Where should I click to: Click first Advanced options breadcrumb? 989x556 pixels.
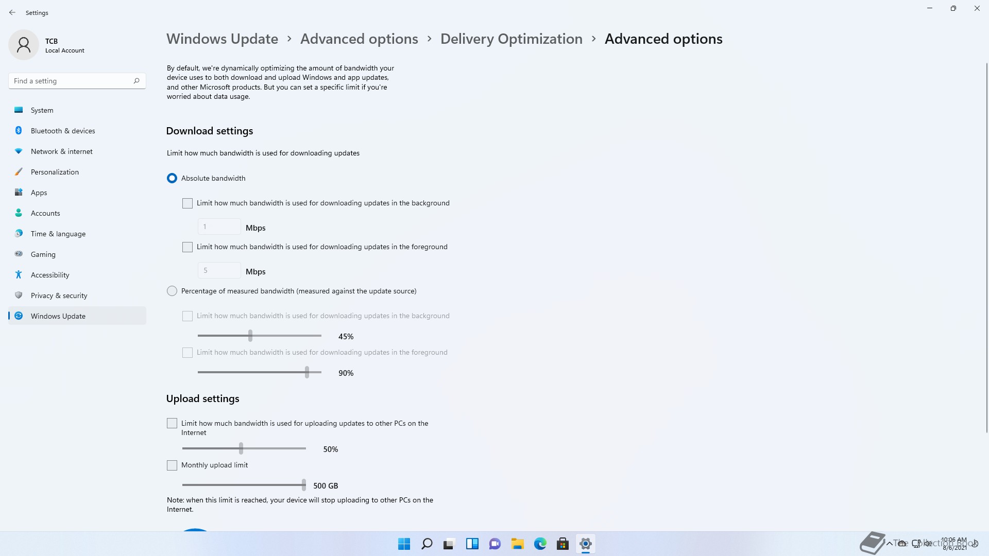click(x=359, y=39)
